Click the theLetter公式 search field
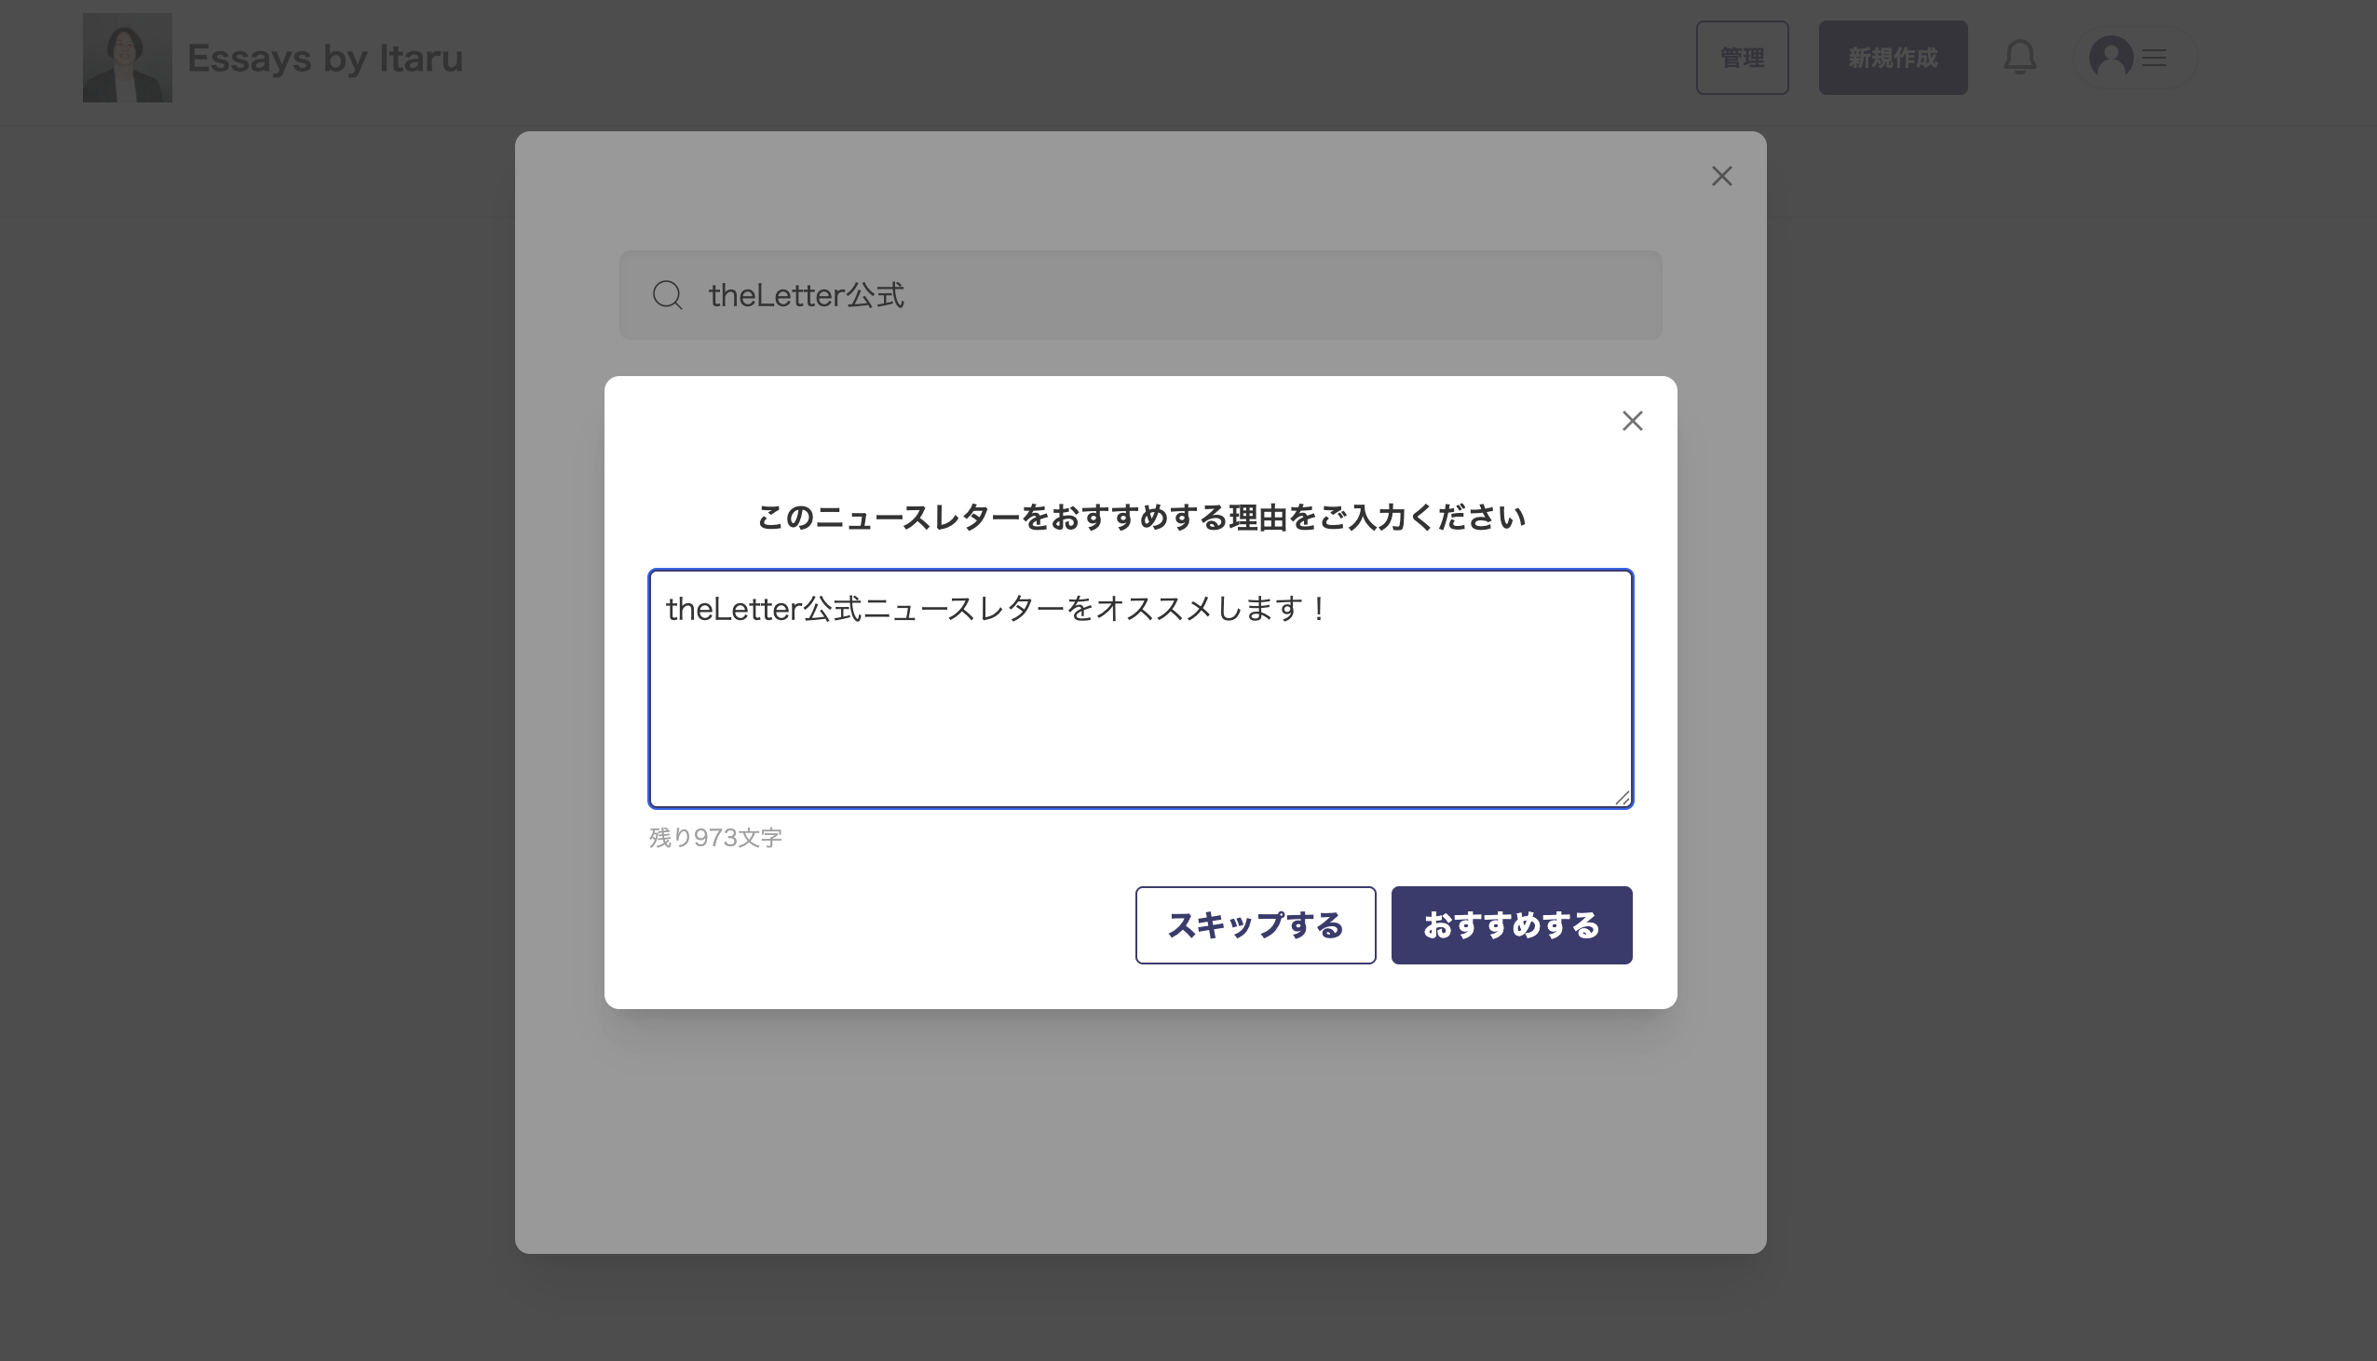 point(1140,294)
